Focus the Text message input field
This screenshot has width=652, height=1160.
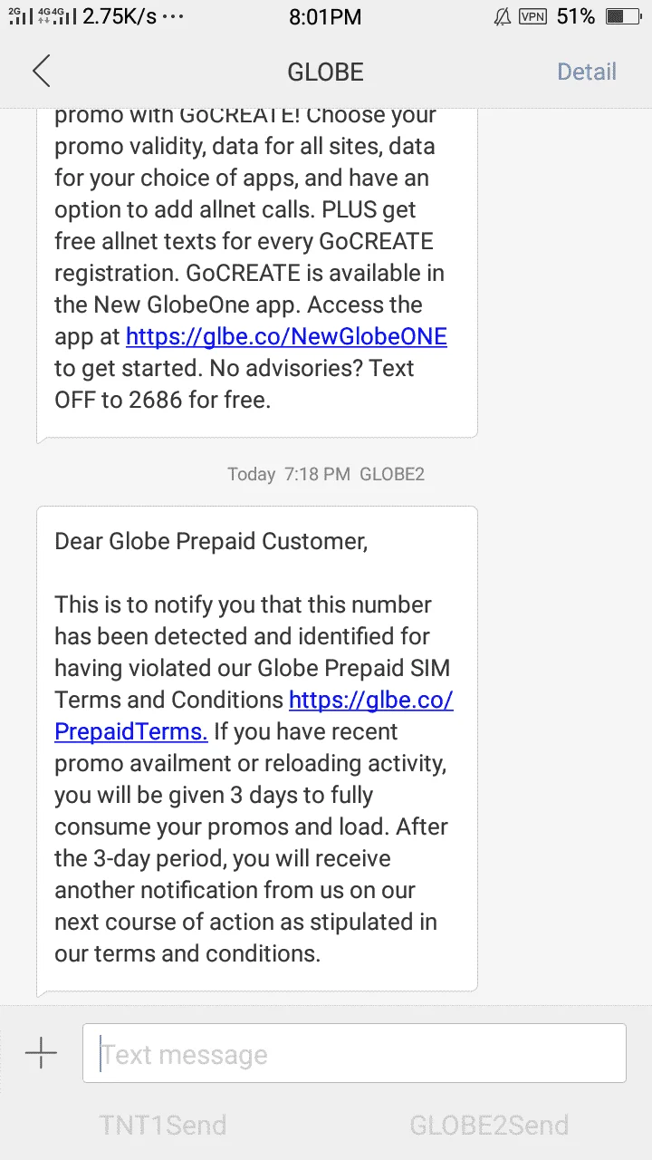point(354,1053)
